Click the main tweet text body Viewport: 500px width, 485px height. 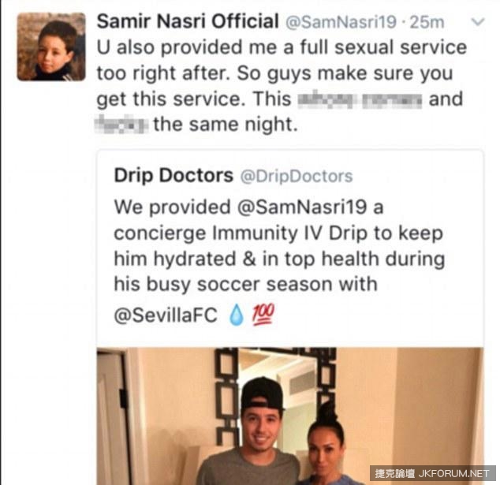[282, 85]
